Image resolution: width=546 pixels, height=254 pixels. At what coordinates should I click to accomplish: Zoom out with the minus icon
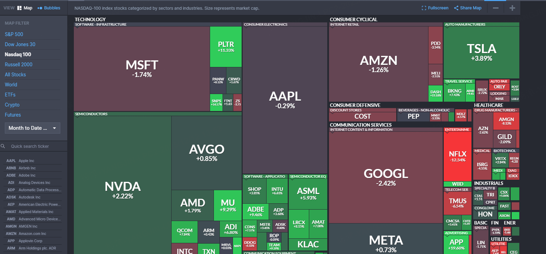(496, 8)
